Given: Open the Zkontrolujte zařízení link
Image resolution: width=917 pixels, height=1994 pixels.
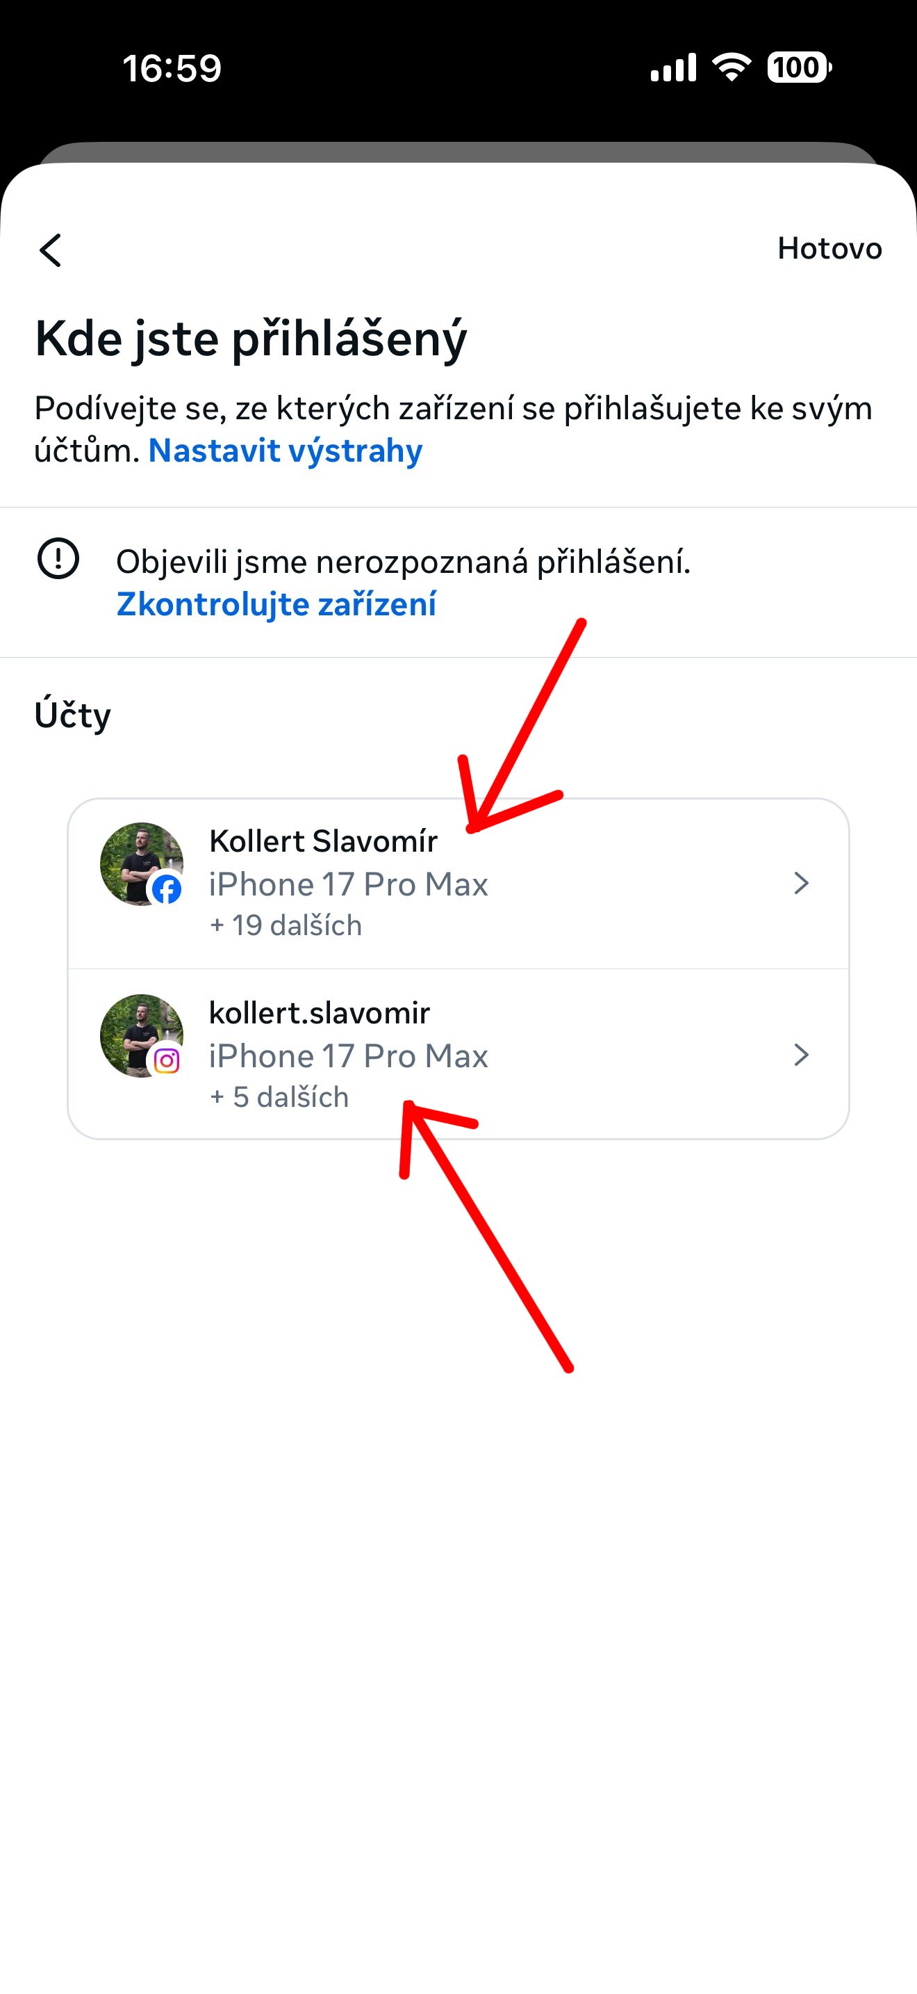Looking at the screenshot, I should pos(276,603).
